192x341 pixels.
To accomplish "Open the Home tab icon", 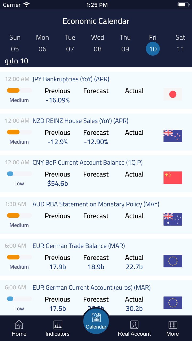I will point(19,325).
